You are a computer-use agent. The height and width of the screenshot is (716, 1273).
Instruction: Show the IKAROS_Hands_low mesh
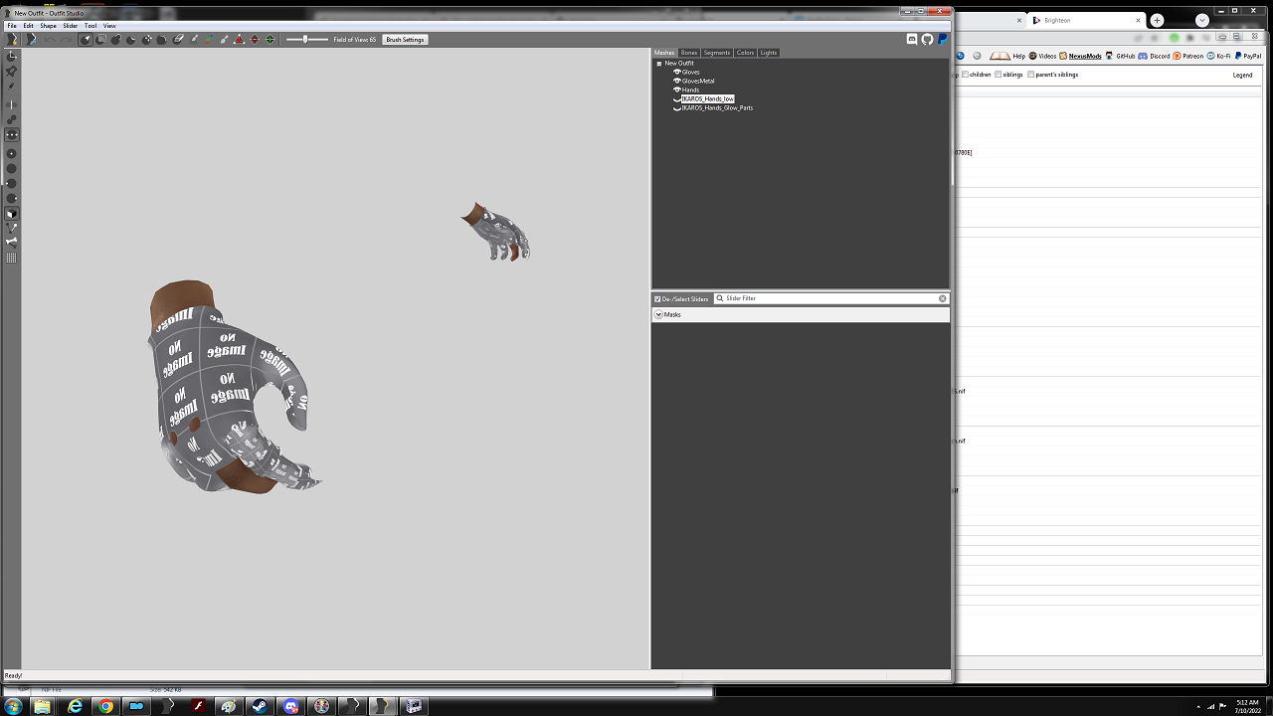[677, 98]
